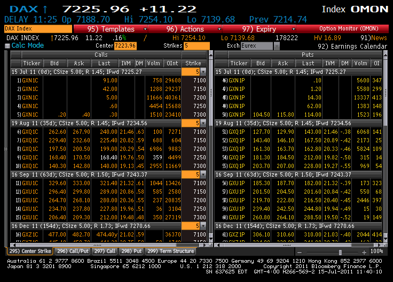Click Calls panel vertical scroll up arrow
The image size is (393, 282).
click(211, 54)
